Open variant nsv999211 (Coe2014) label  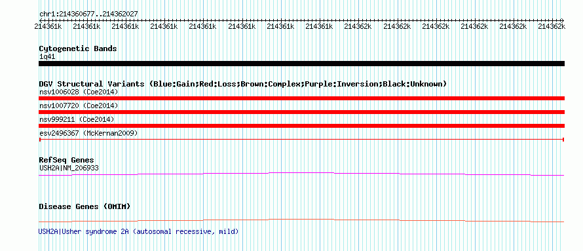click(x=77, y=120)
